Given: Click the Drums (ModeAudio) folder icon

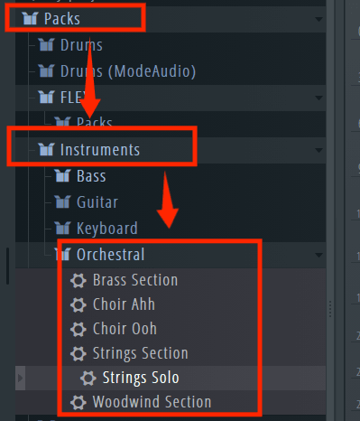Looking at the screenshot, I should (x=46, y=71).
